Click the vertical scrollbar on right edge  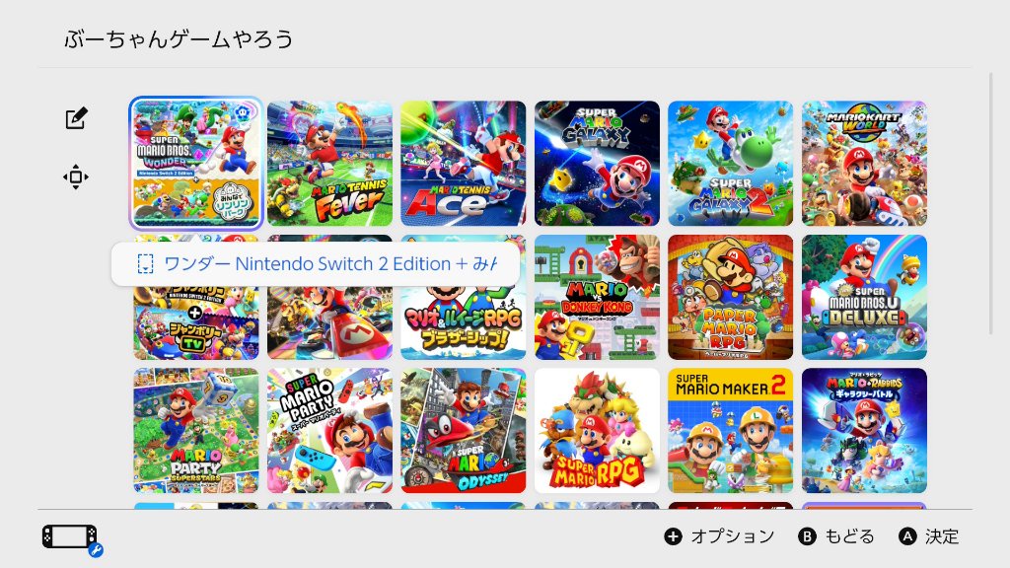[991, 203]
